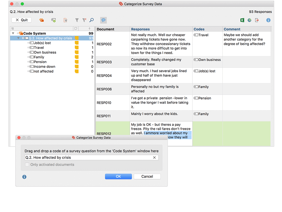Click the MAXQDA icon in main window title
282x212 pixels.
(x=121, y=4)
